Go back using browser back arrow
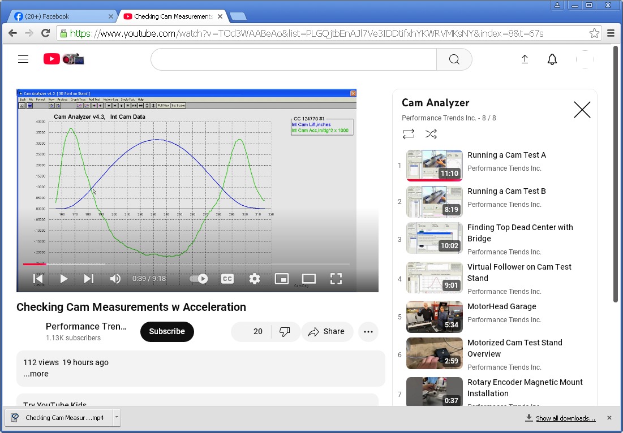This screenshot has height=433, width=623. pos(12,33)
